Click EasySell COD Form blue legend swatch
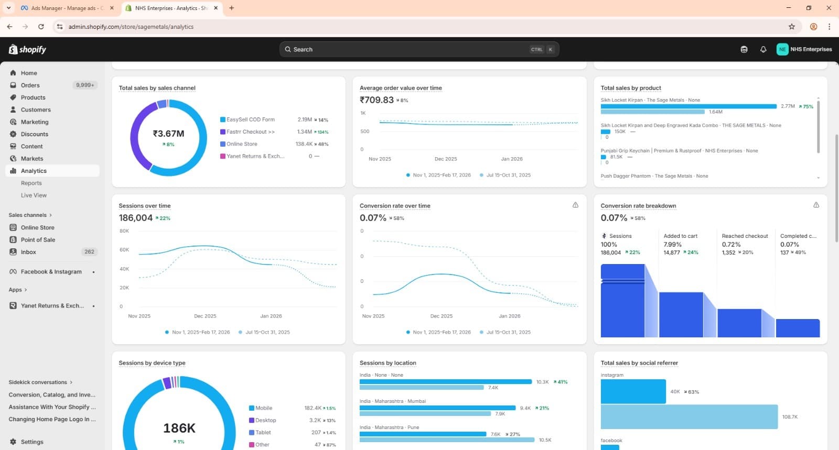The height and width of the screenshot is (450, 839). click(223, 119)
